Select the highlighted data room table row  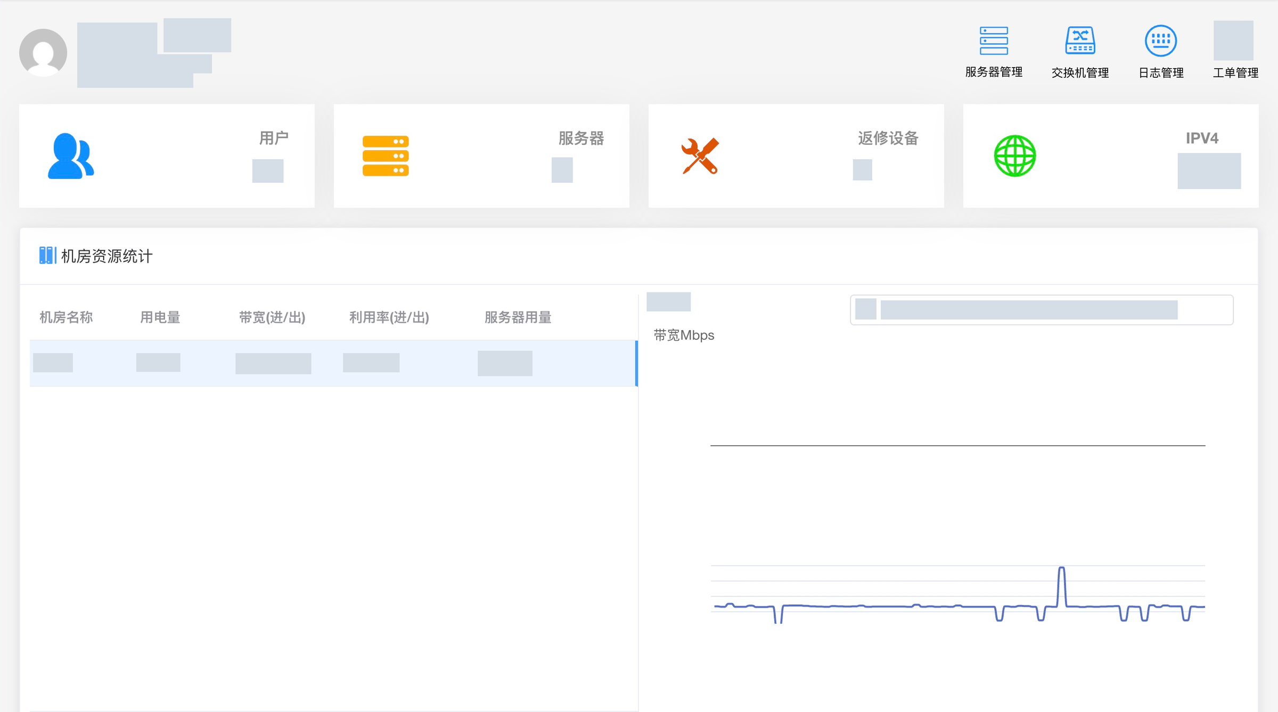click(x=334, y=363)
